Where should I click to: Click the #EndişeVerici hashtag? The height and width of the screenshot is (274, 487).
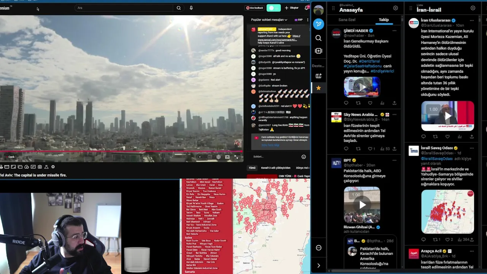[x=382, y=71]
